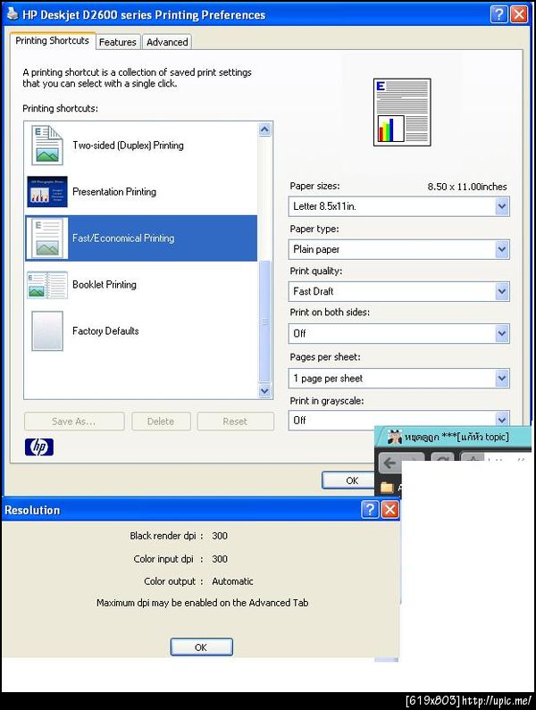
Task: Click help icon in Printing Preferences title bar
Action: 498,14
